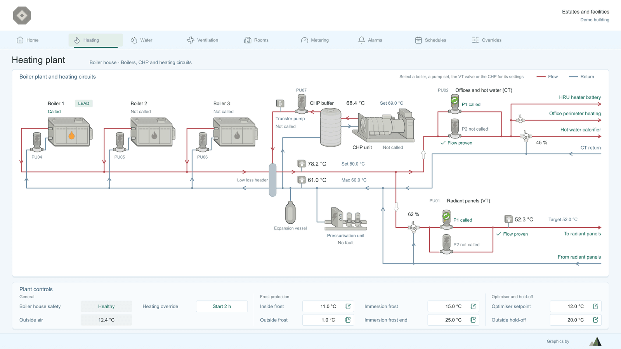This screenshot has height=349, width=621.
Task: Select the Heating tab
Action: point(96,40)
